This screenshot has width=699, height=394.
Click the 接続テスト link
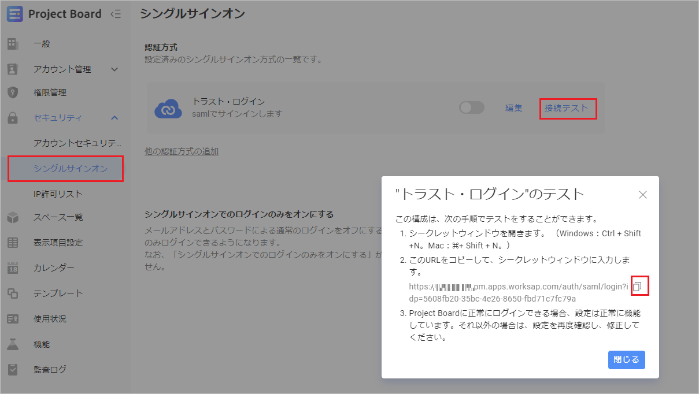click(566, 108)
